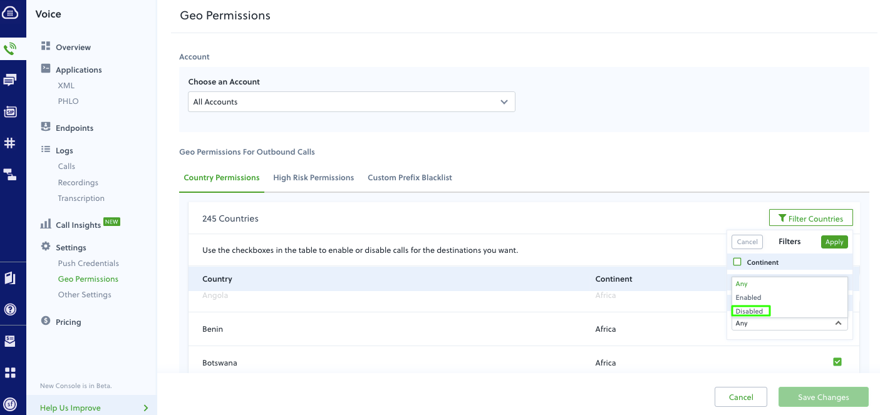Click Save Changes button
Screen dimensions: 880x415
(824, 397)
